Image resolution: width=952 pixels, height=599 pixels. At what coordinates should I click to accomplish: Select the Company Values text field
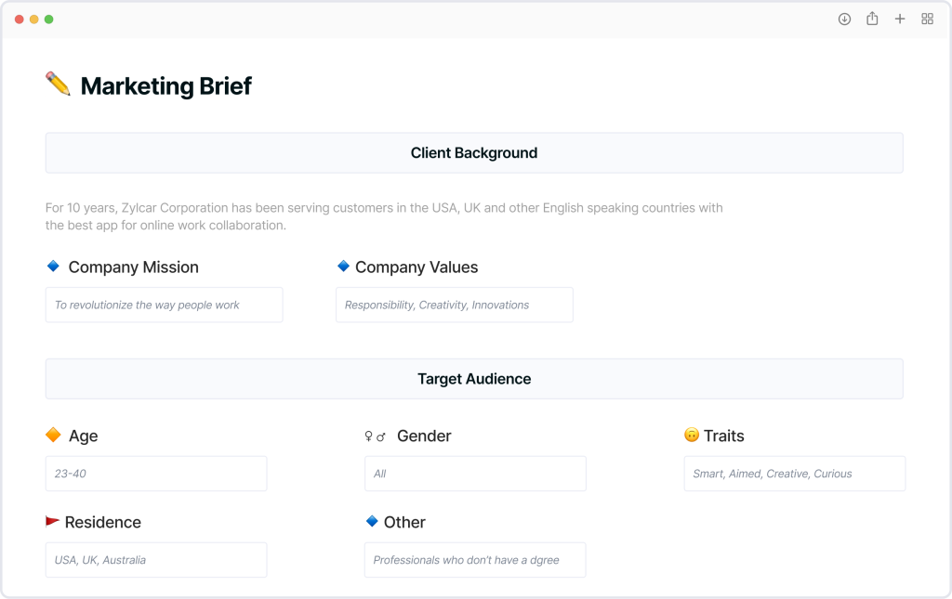[x=454, y=305]
